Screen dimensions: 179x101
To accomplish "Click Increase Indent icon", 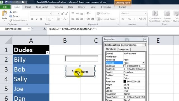I will (92, 19).
